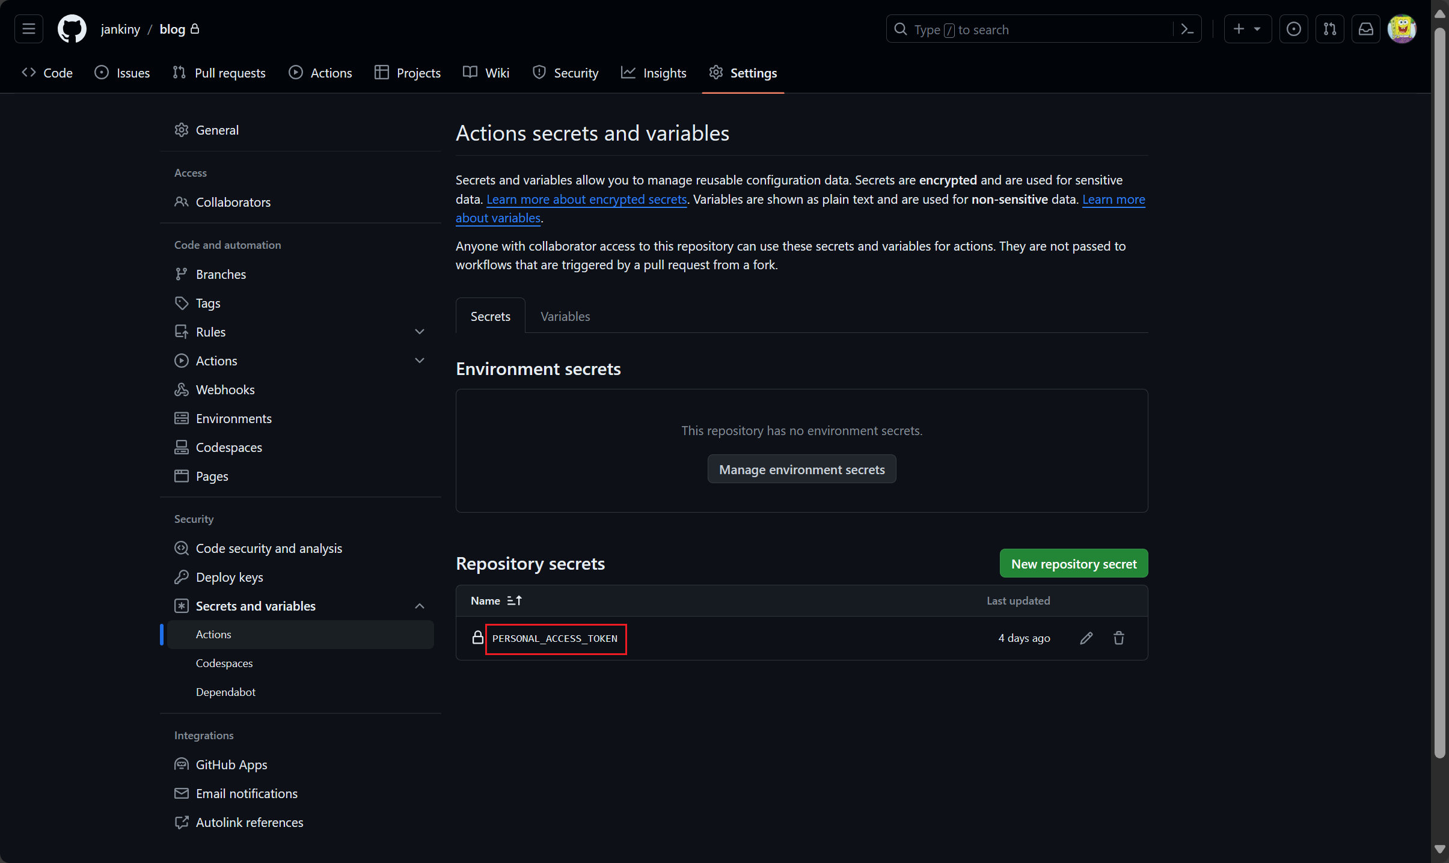Switch to the Insights tab
This screenshot has height=863, width=1449.
click(x=654, y=73)
